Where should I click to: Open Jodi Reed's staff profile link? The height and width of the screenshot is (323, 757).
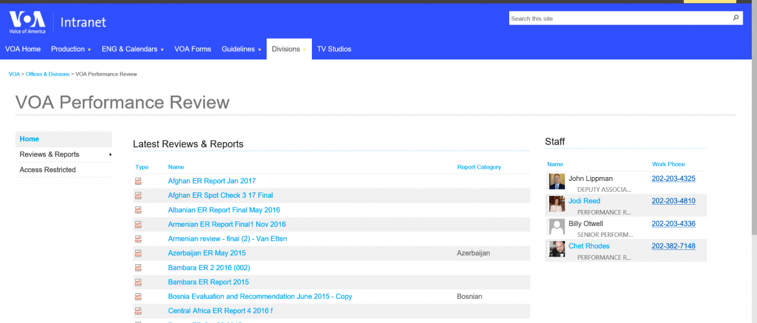click(584, 201)
